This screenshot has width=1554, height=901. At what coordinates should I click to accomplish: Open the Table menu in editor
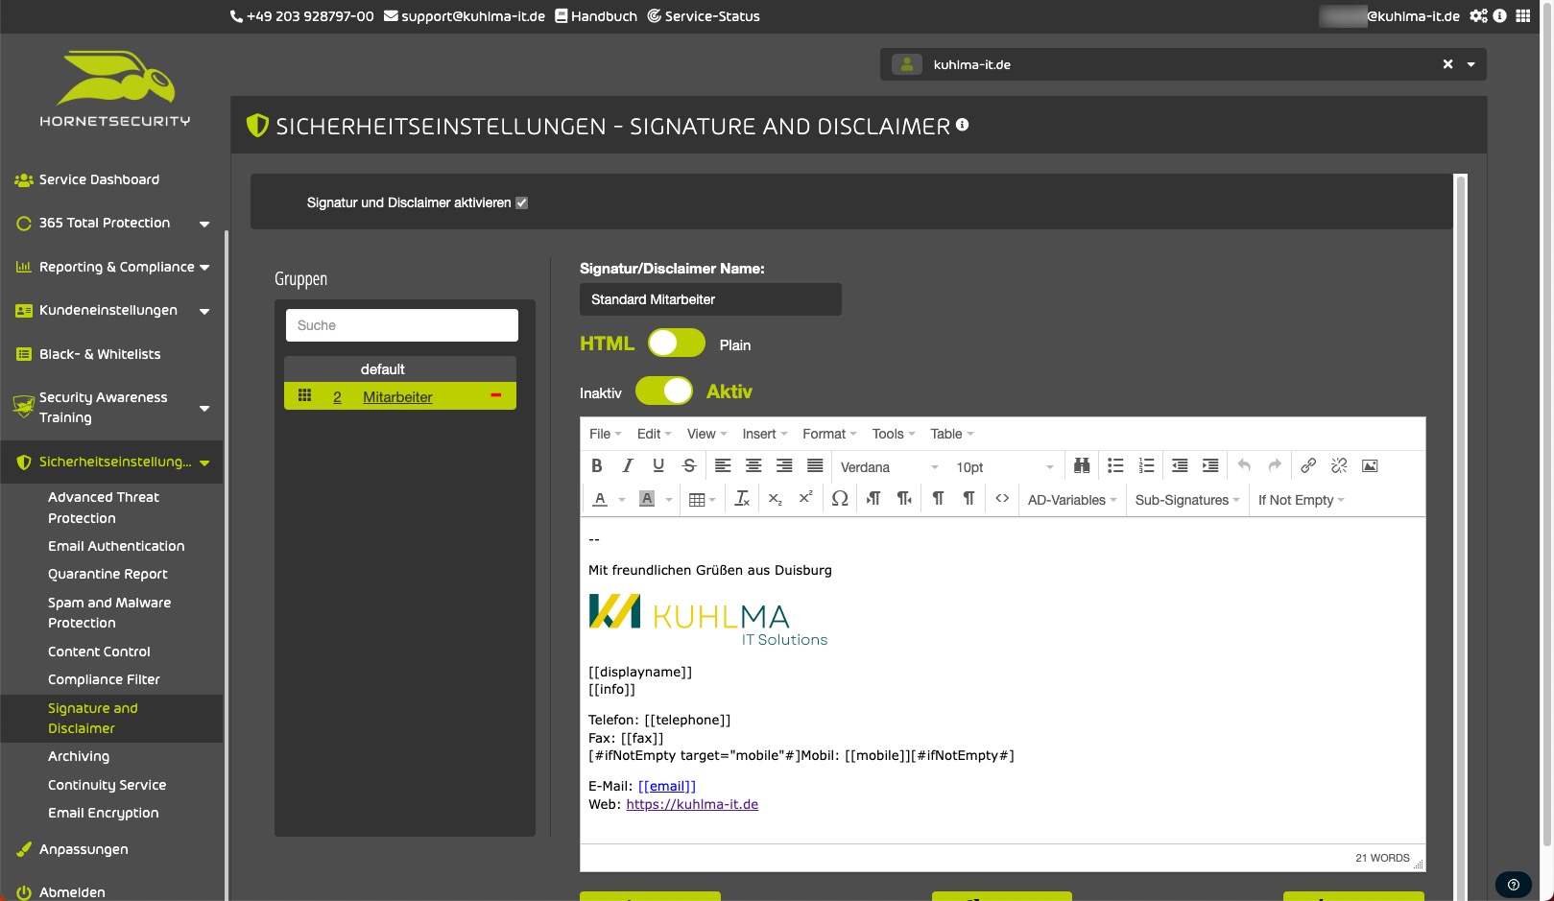pos(951,434)
